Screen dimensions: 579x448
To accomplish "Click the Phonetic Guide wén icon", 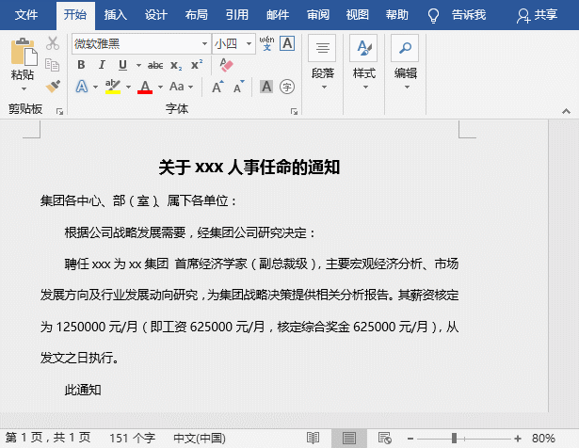I will click(x=265, y=43).
